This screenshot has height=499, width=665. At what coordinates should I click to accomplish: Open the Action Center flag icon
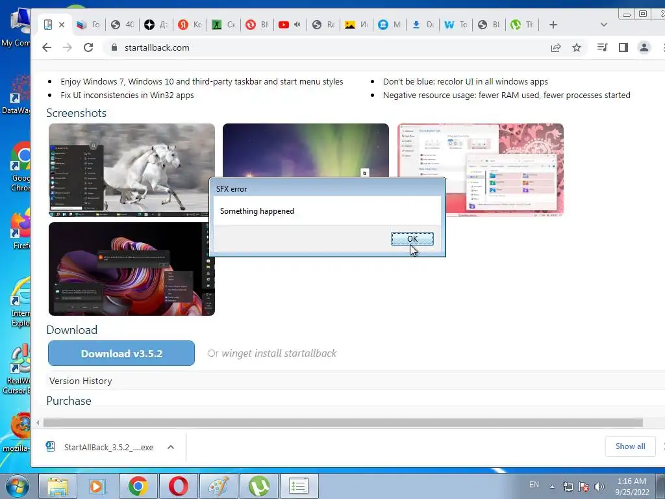tap(584, 487)
